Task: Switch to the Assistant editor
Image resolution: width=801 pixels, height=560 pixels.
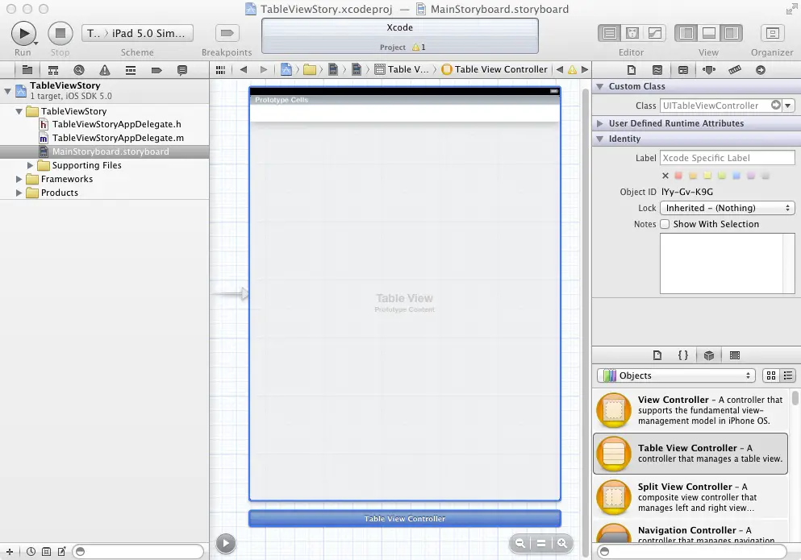Action: (x=633, y=34)
